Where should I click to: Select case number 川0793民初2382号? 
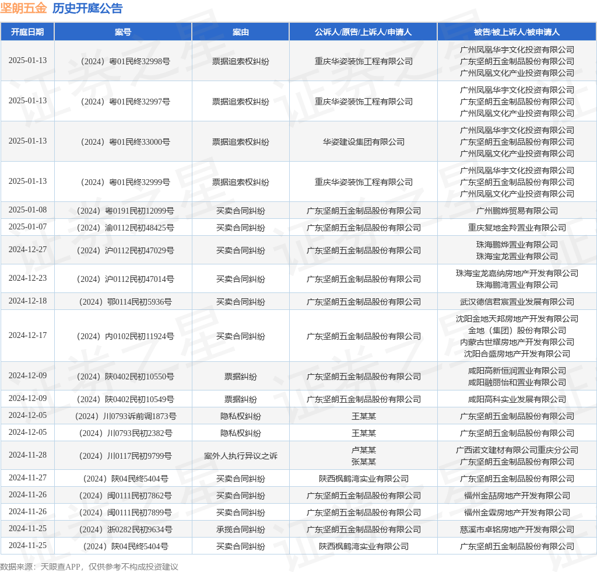[x=125, y=433]
